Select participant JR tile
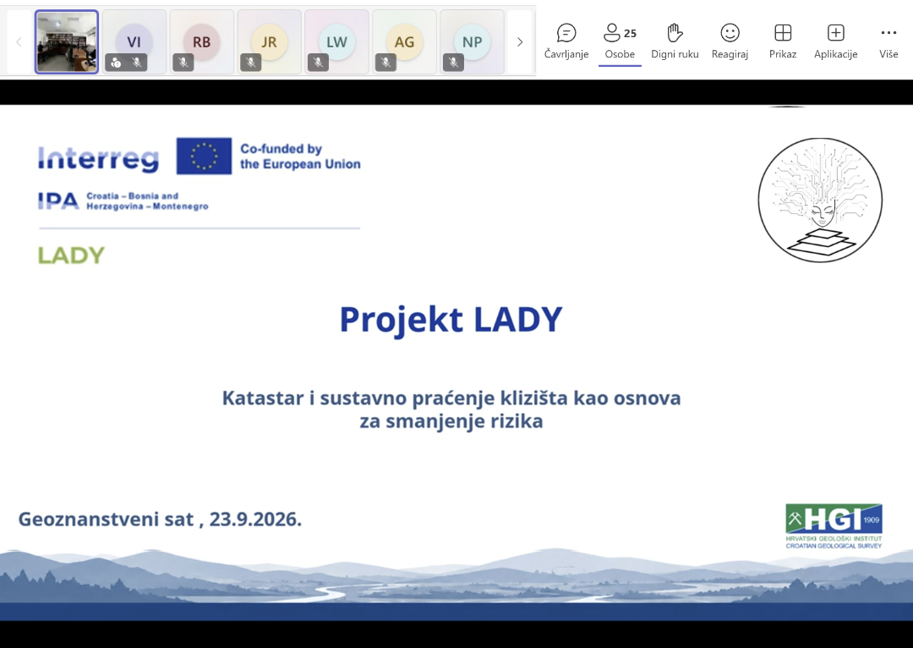Image resolution: width=913 pixels, height=648 pixels. click(x=269, y=42)
